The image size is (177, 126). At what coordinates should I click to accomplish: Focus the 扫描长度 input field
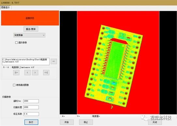(x=31, y=107)
